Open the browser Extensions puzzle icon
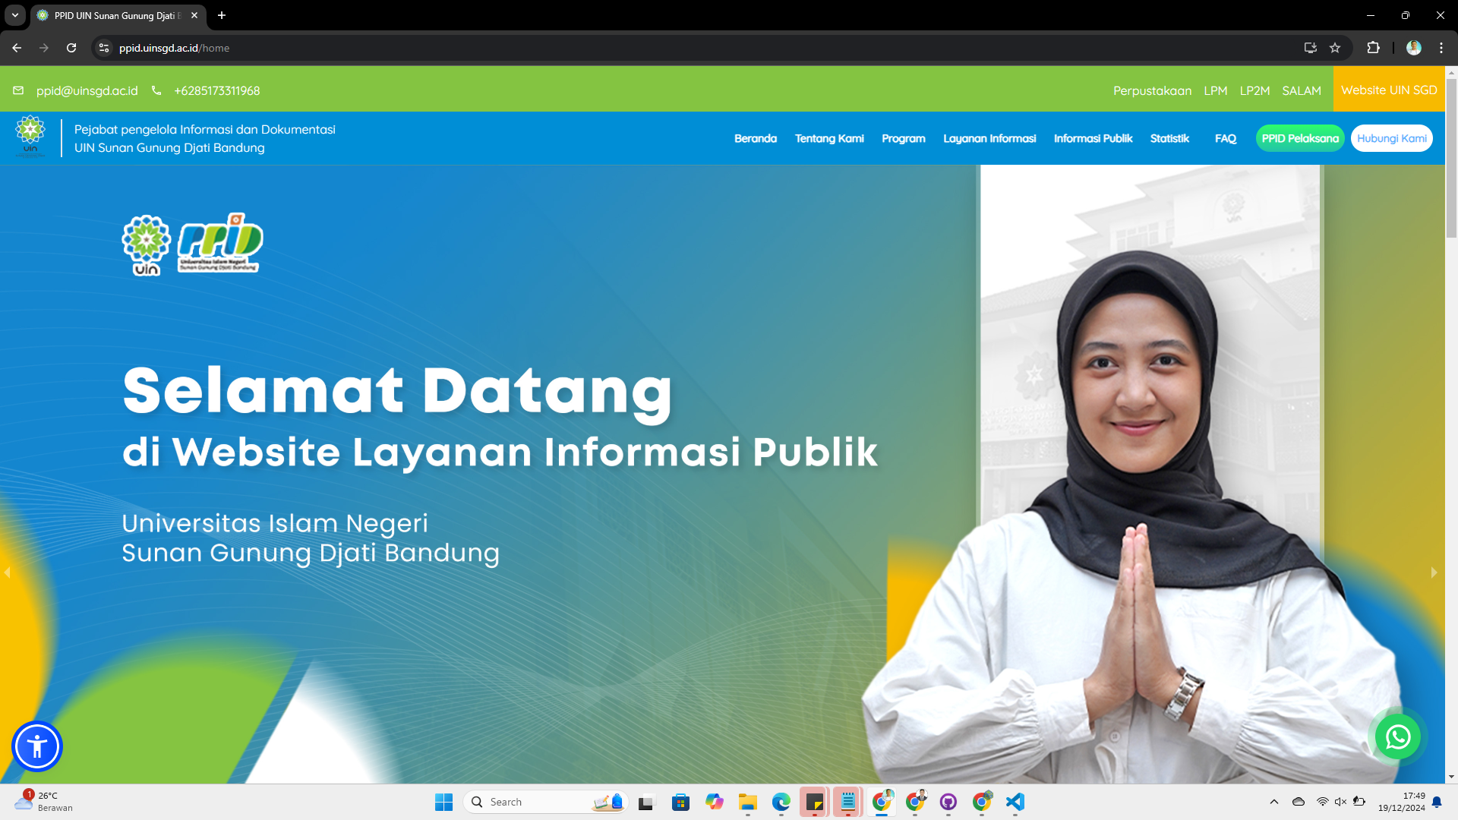The width and height of the screenshot is (1458, 820). pyautogui.click(x=1373, y=48)
